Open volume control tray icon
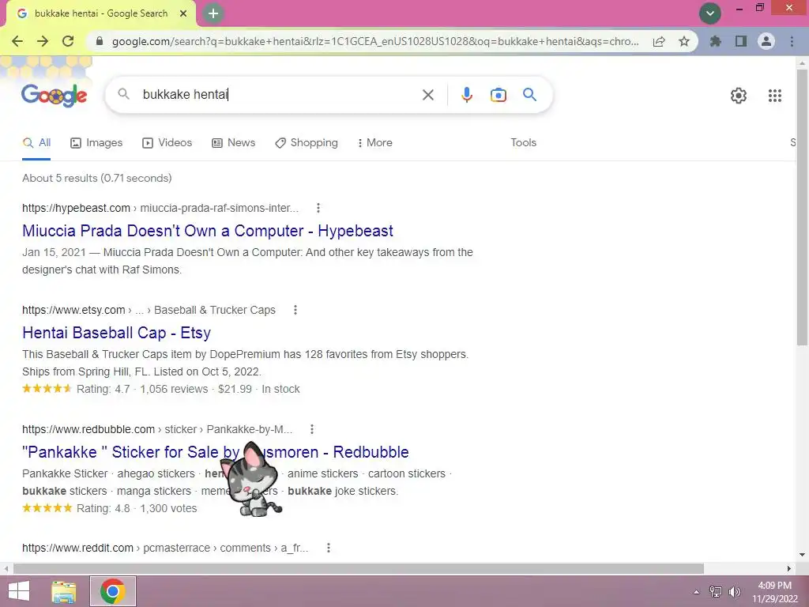 coord(734,592)
